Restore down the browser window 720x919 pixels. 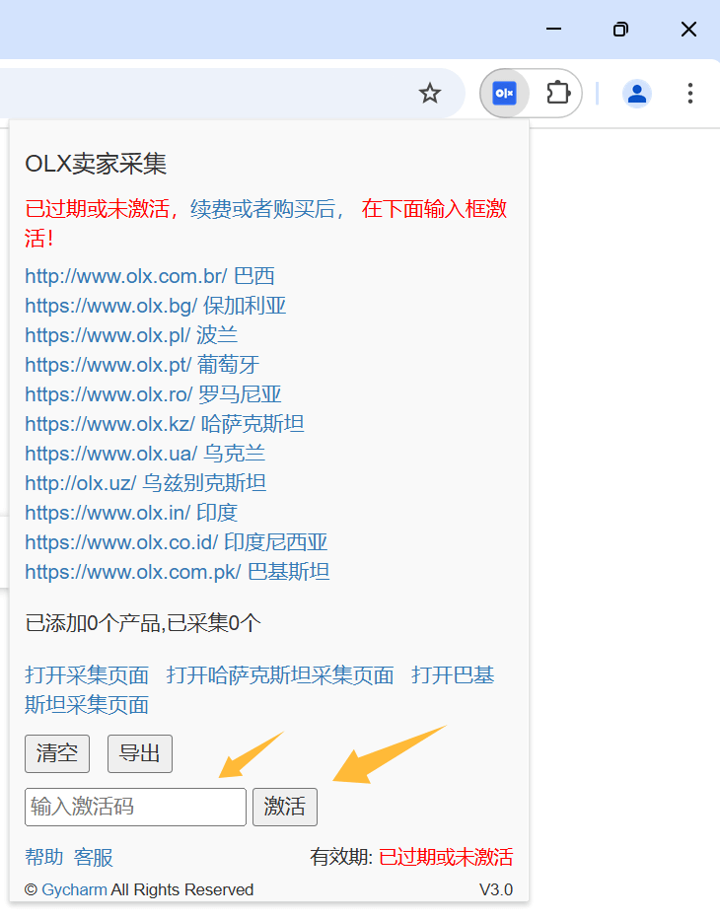[621, 29]
